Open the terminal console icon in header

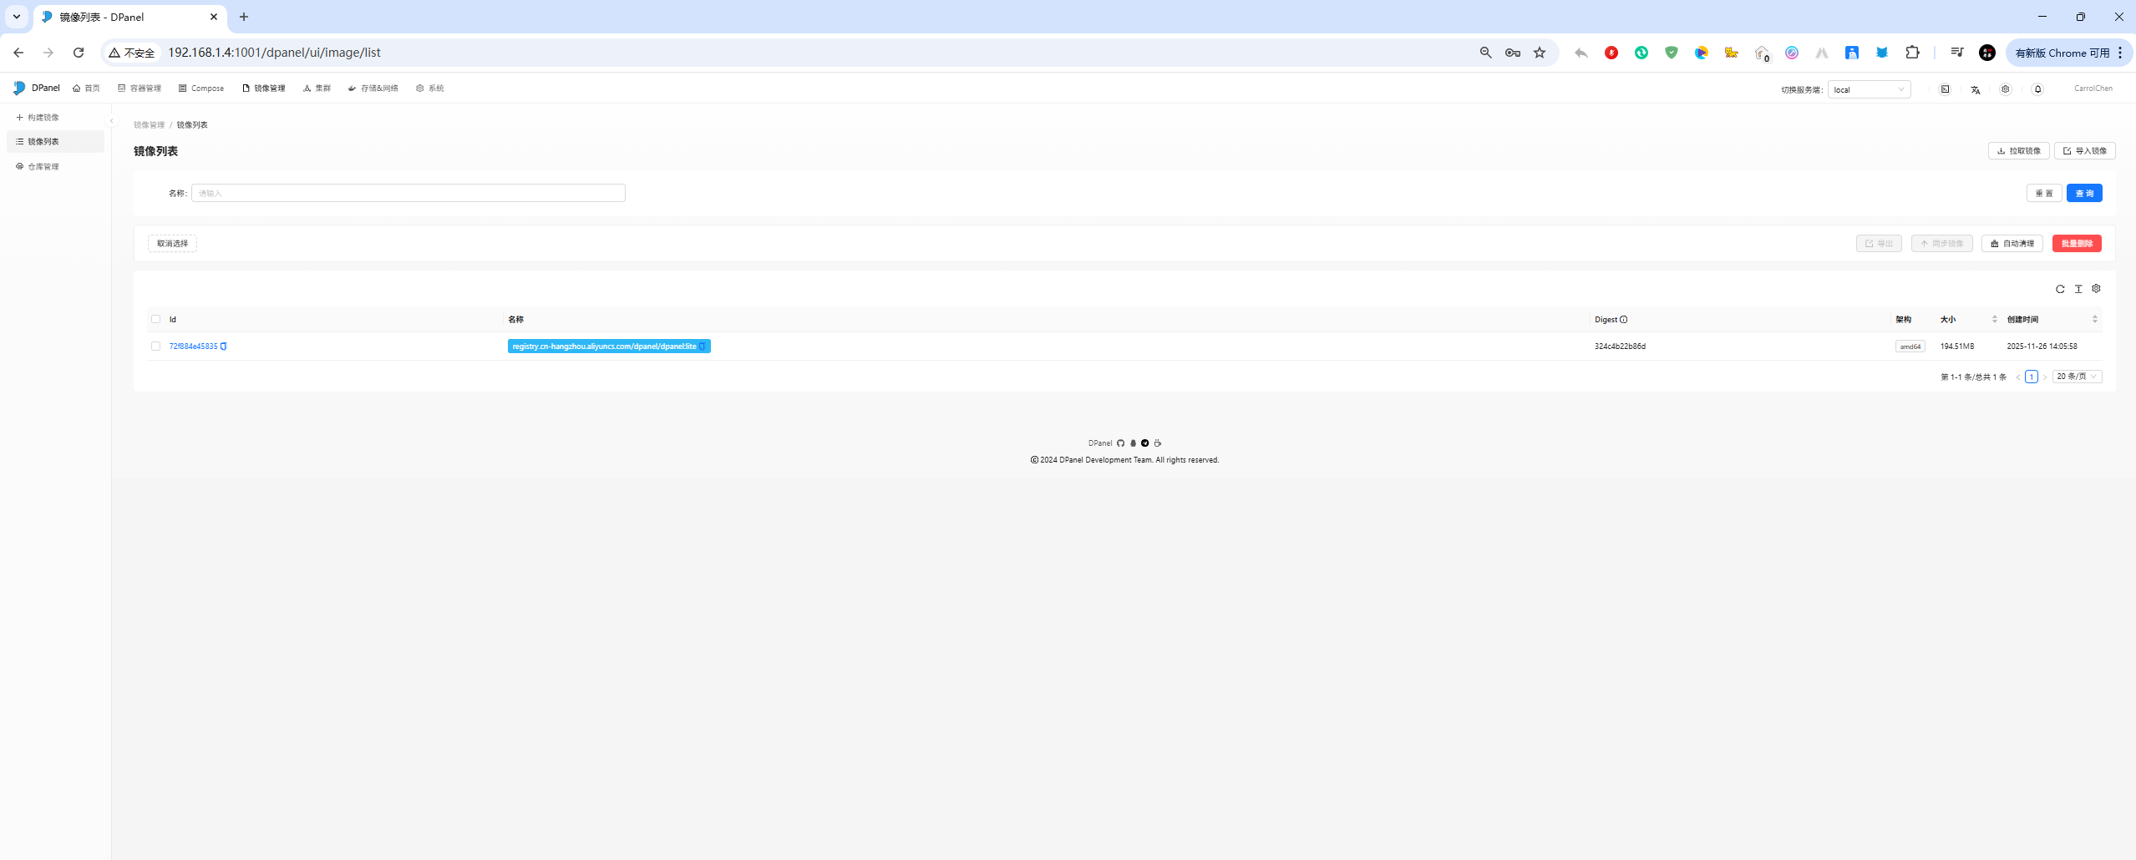pos(1945,89)
